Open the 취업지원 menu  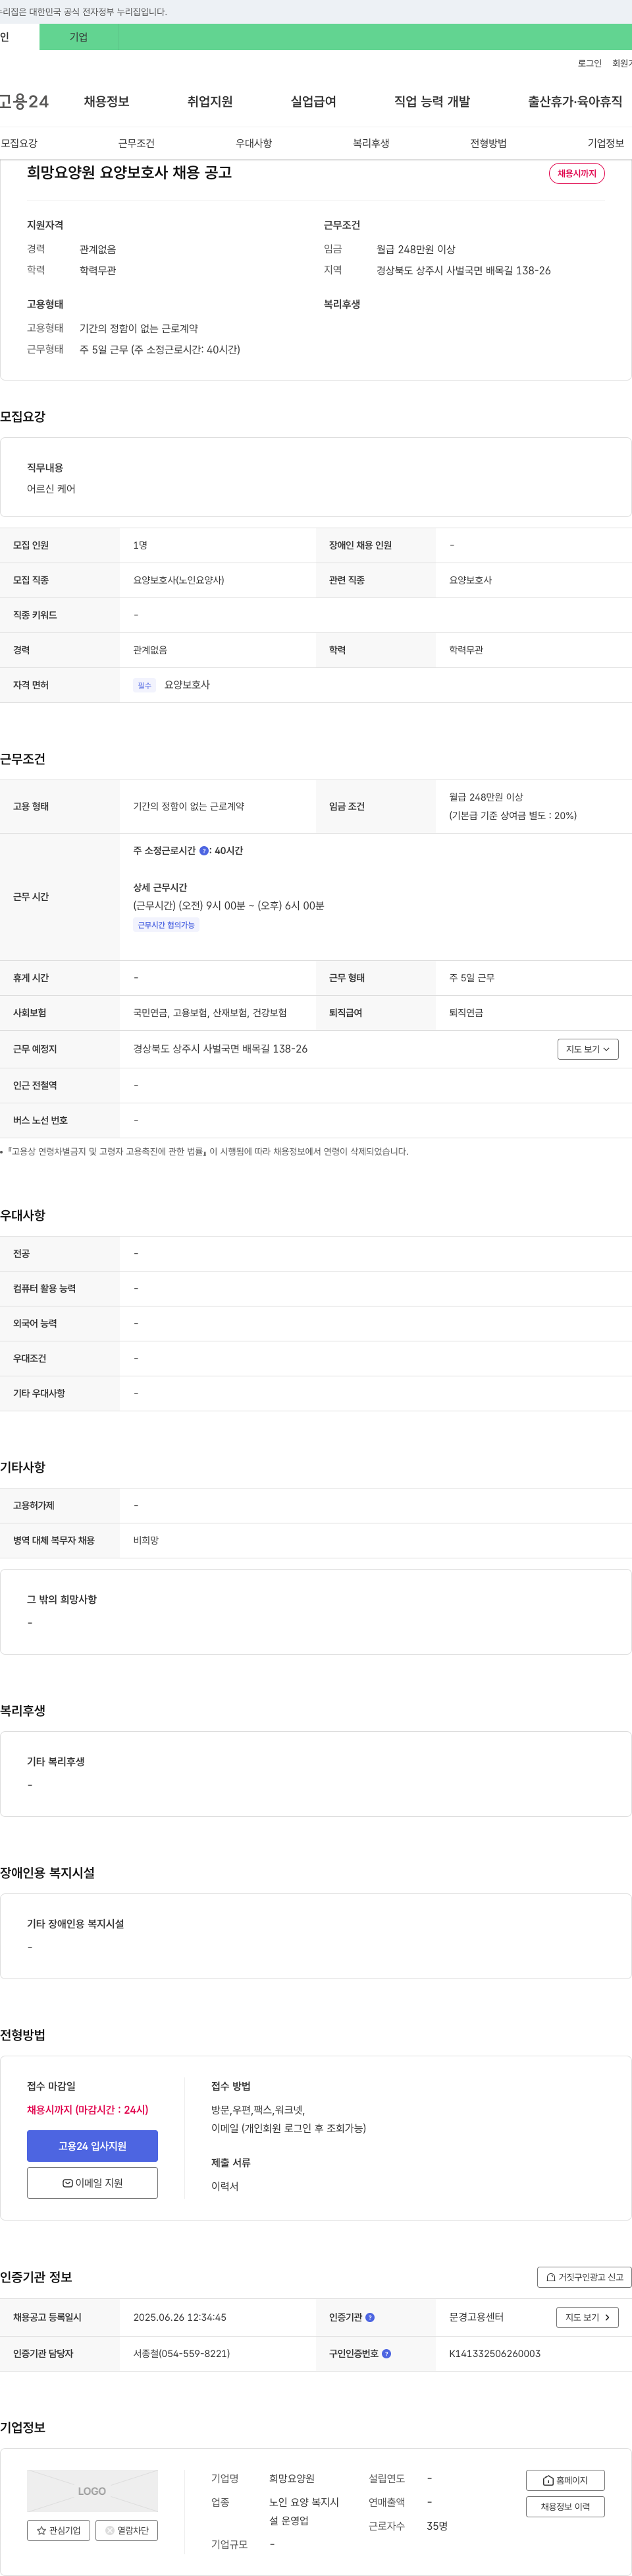[209, 102]
